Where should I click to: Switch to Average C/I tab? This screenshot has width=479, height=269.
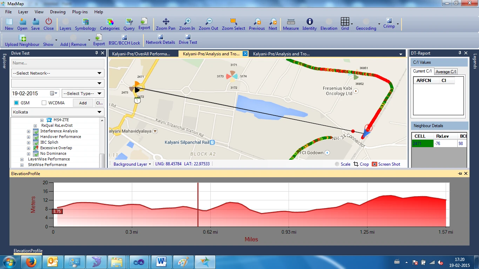[x=446, y=72]
